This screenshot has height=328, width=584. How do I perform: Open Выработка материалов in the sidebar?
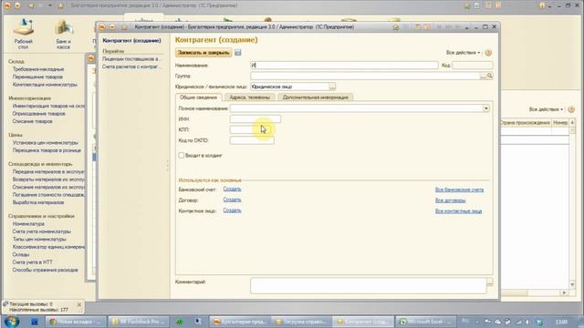pyautogui.click(x=38, y=202)
